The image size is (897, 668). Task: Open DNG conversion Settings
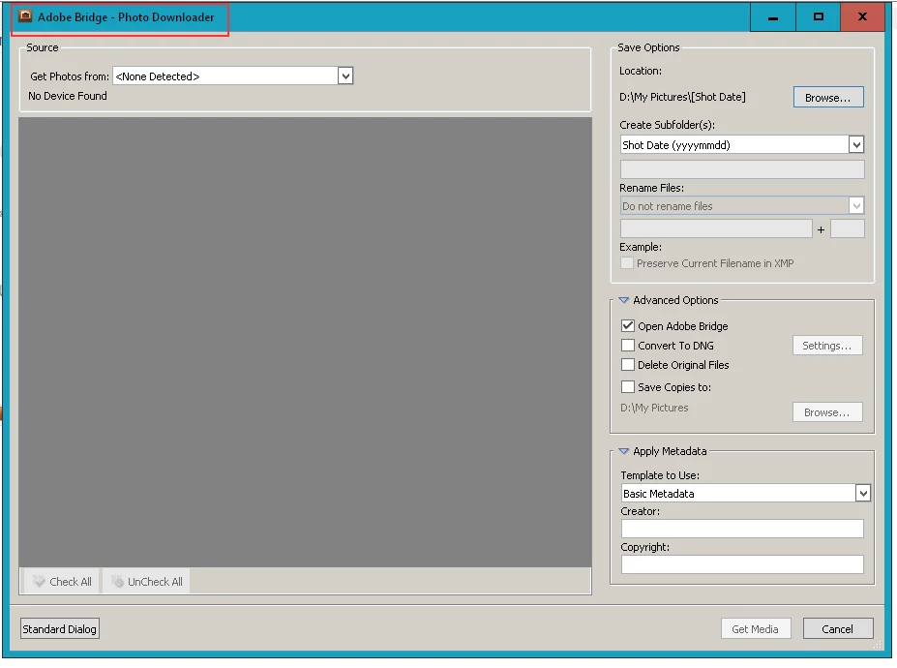tap(827, 346)
